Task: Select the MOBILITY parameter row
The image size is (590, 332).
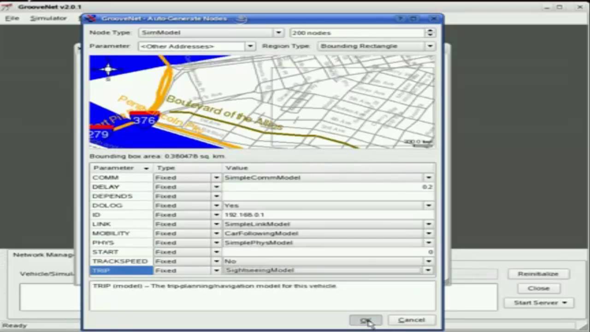Action: [121, 233]
